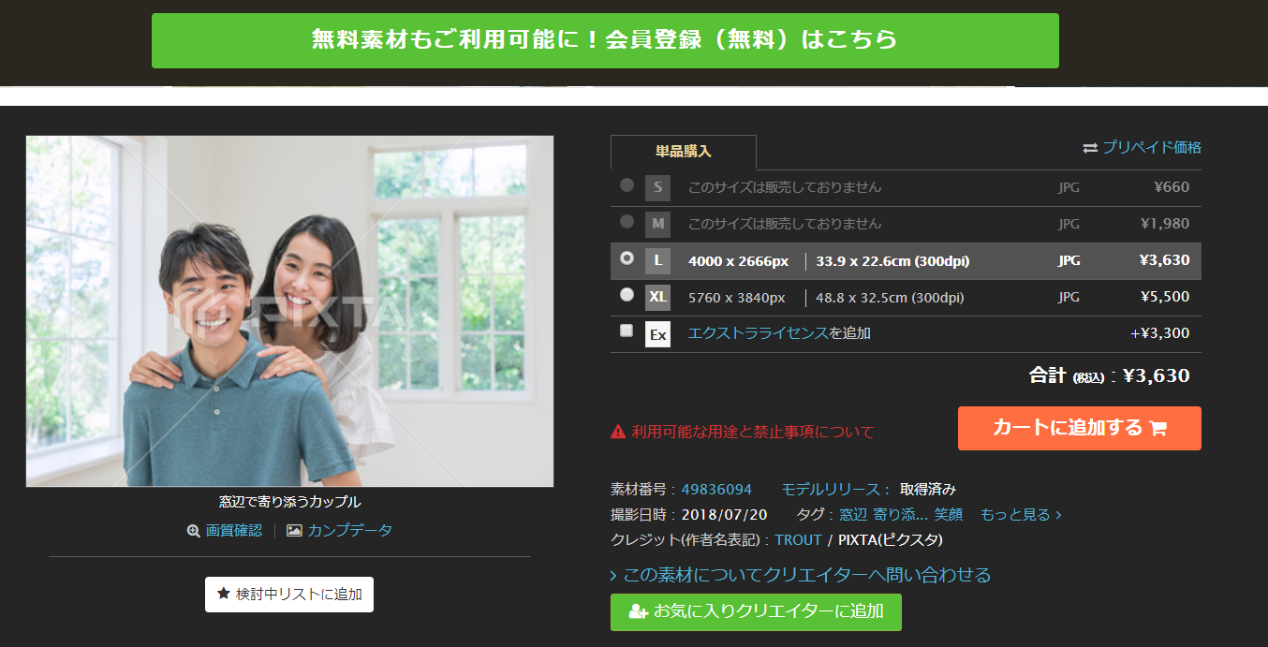The height and width of the screenshot is (647, 1268).
Task: Click お気に入りクリエイターに追加 button
Action: pyautogui.click(x=756, y=611)
